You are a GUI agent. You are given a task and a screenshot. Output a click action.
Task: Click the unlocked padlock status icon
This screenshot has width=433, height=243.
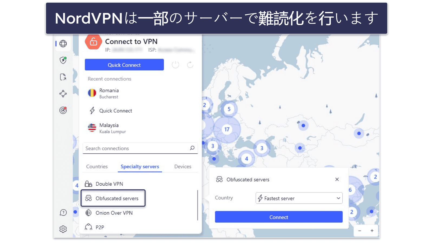(93, 42)
